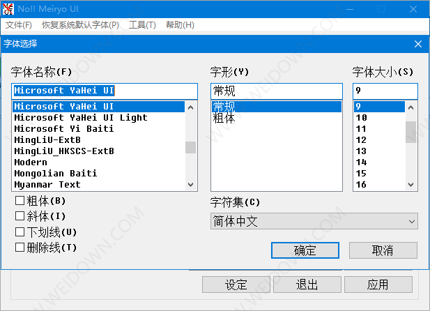
Task: Select Microsoft YaHei UI in font list
Action: pos(99,107)
